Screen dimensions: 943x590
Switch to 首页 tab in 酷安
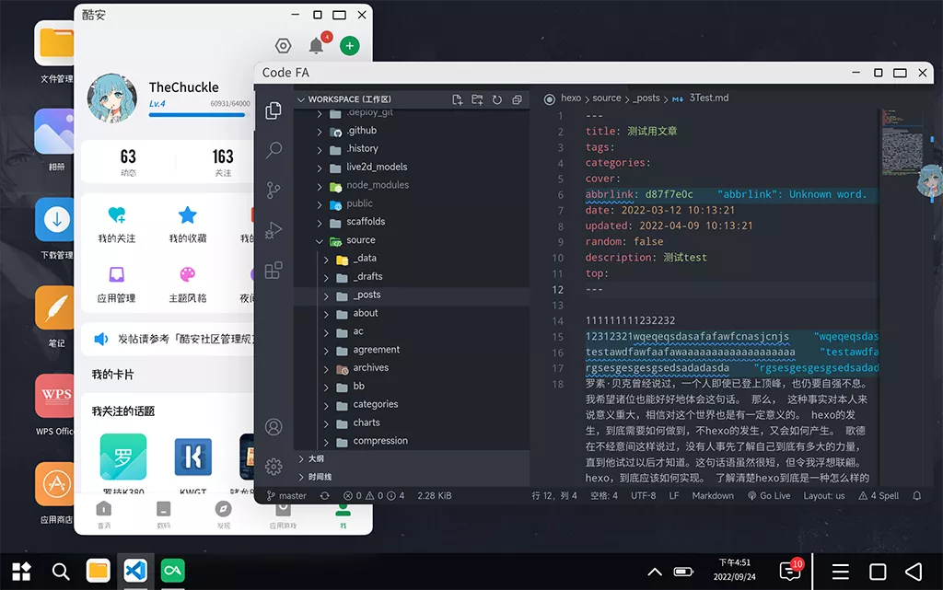(x=104, y=515)
